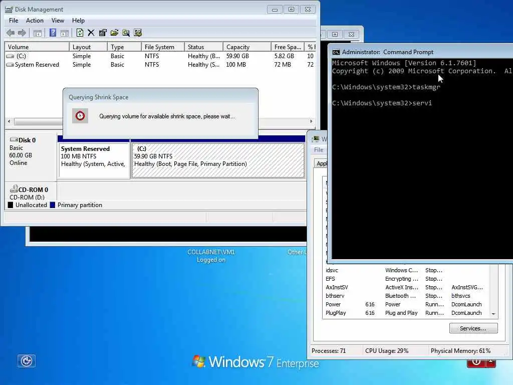The image size is (513, 385).
Task: Click the red shutdown power button
Action: (x=476, y=362)
